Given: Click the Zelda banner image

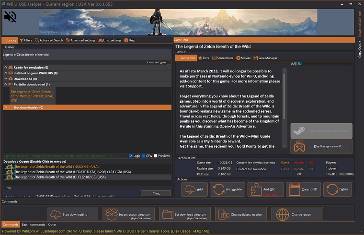Looking at the screenshot, I should [178, 23].
